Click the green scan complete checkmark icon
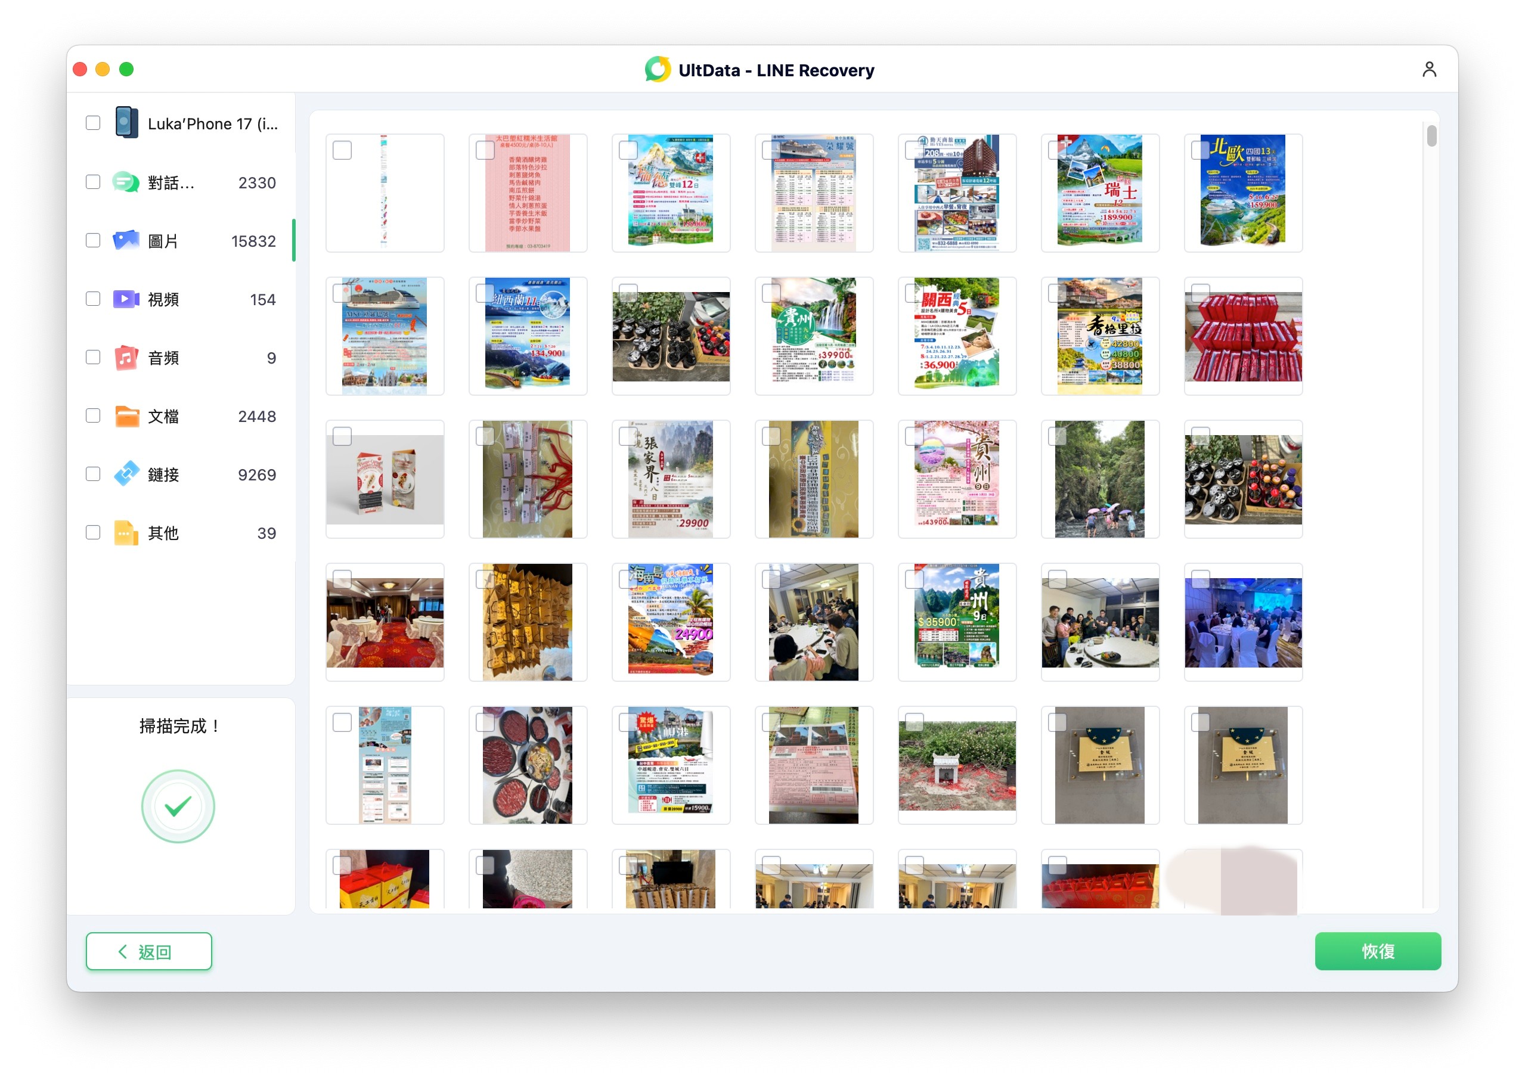 [x=178, y=805]
